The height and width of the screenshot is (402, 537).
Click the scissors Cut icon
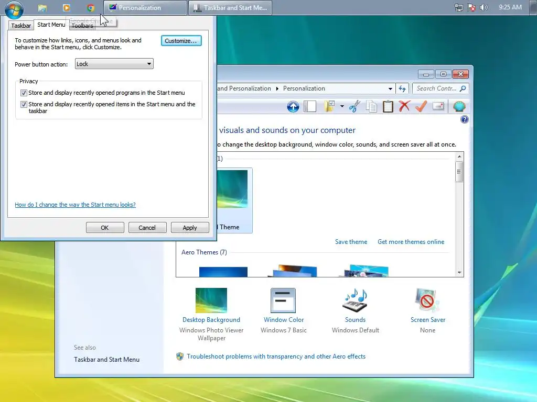point(355,106)
